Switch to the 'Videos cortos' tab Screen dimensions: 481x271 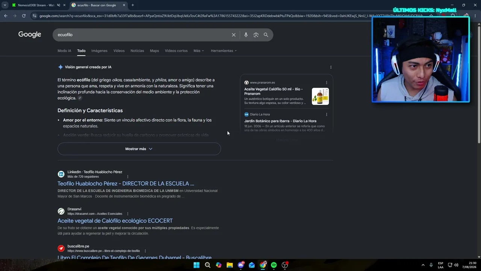coord(176,51)
